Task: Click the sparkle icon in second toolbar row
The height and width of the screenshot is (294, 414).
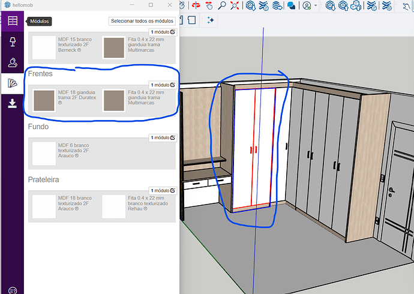Action: pyautogui.click(x=211, y=20)
